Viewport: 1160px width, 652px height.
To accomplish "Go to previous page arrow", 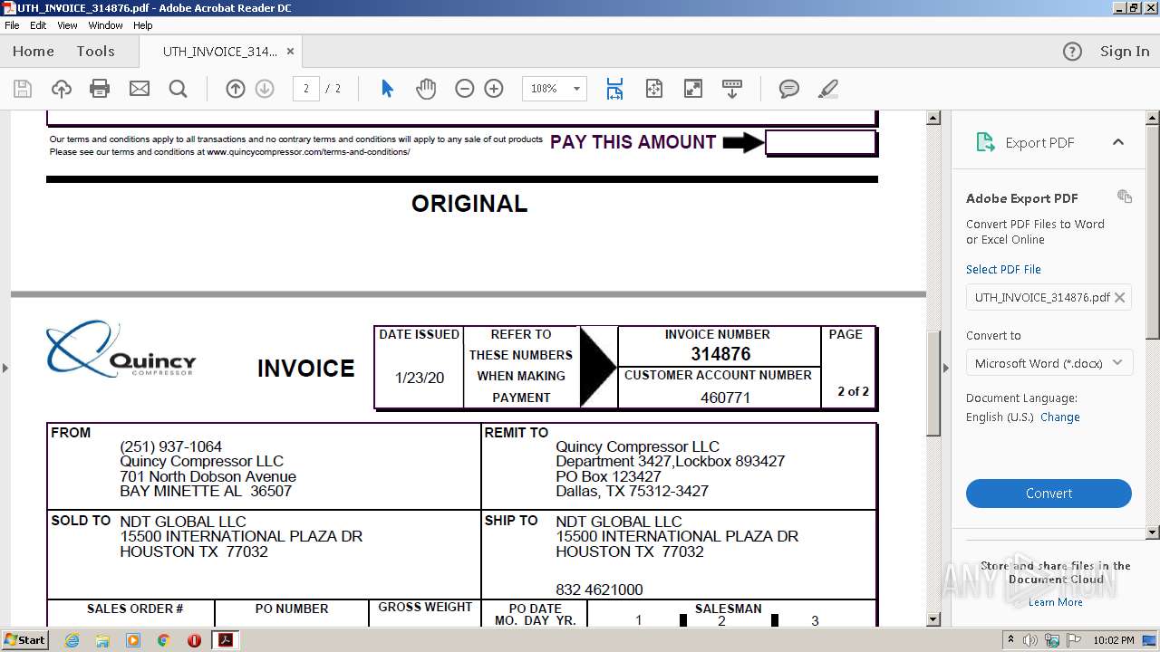I will point(236,89).
